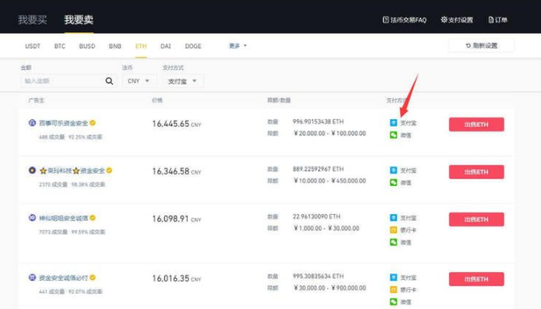Click price text 16,445.65 CNY
This screenshot has height=309, width=541.
(176, 124)
